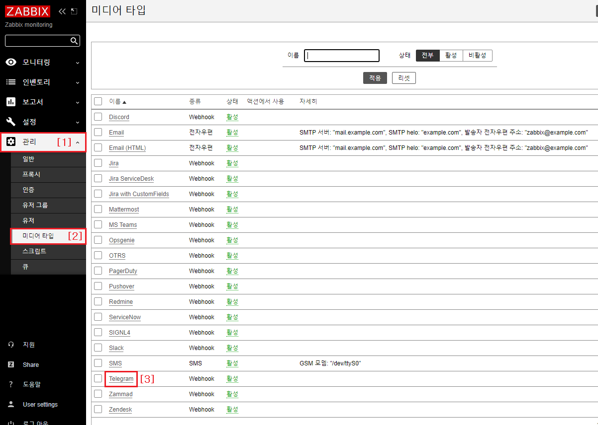Viewport: 598px width, 425px height.
Task: Open the 프록시 submenu item
Action: [48, 174]
